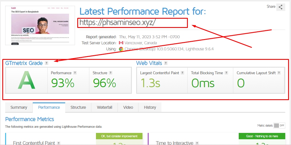Viewport: 291px width, 145px height.
Task: Click Total Blocking Time help icon
Action: point(226,73)
